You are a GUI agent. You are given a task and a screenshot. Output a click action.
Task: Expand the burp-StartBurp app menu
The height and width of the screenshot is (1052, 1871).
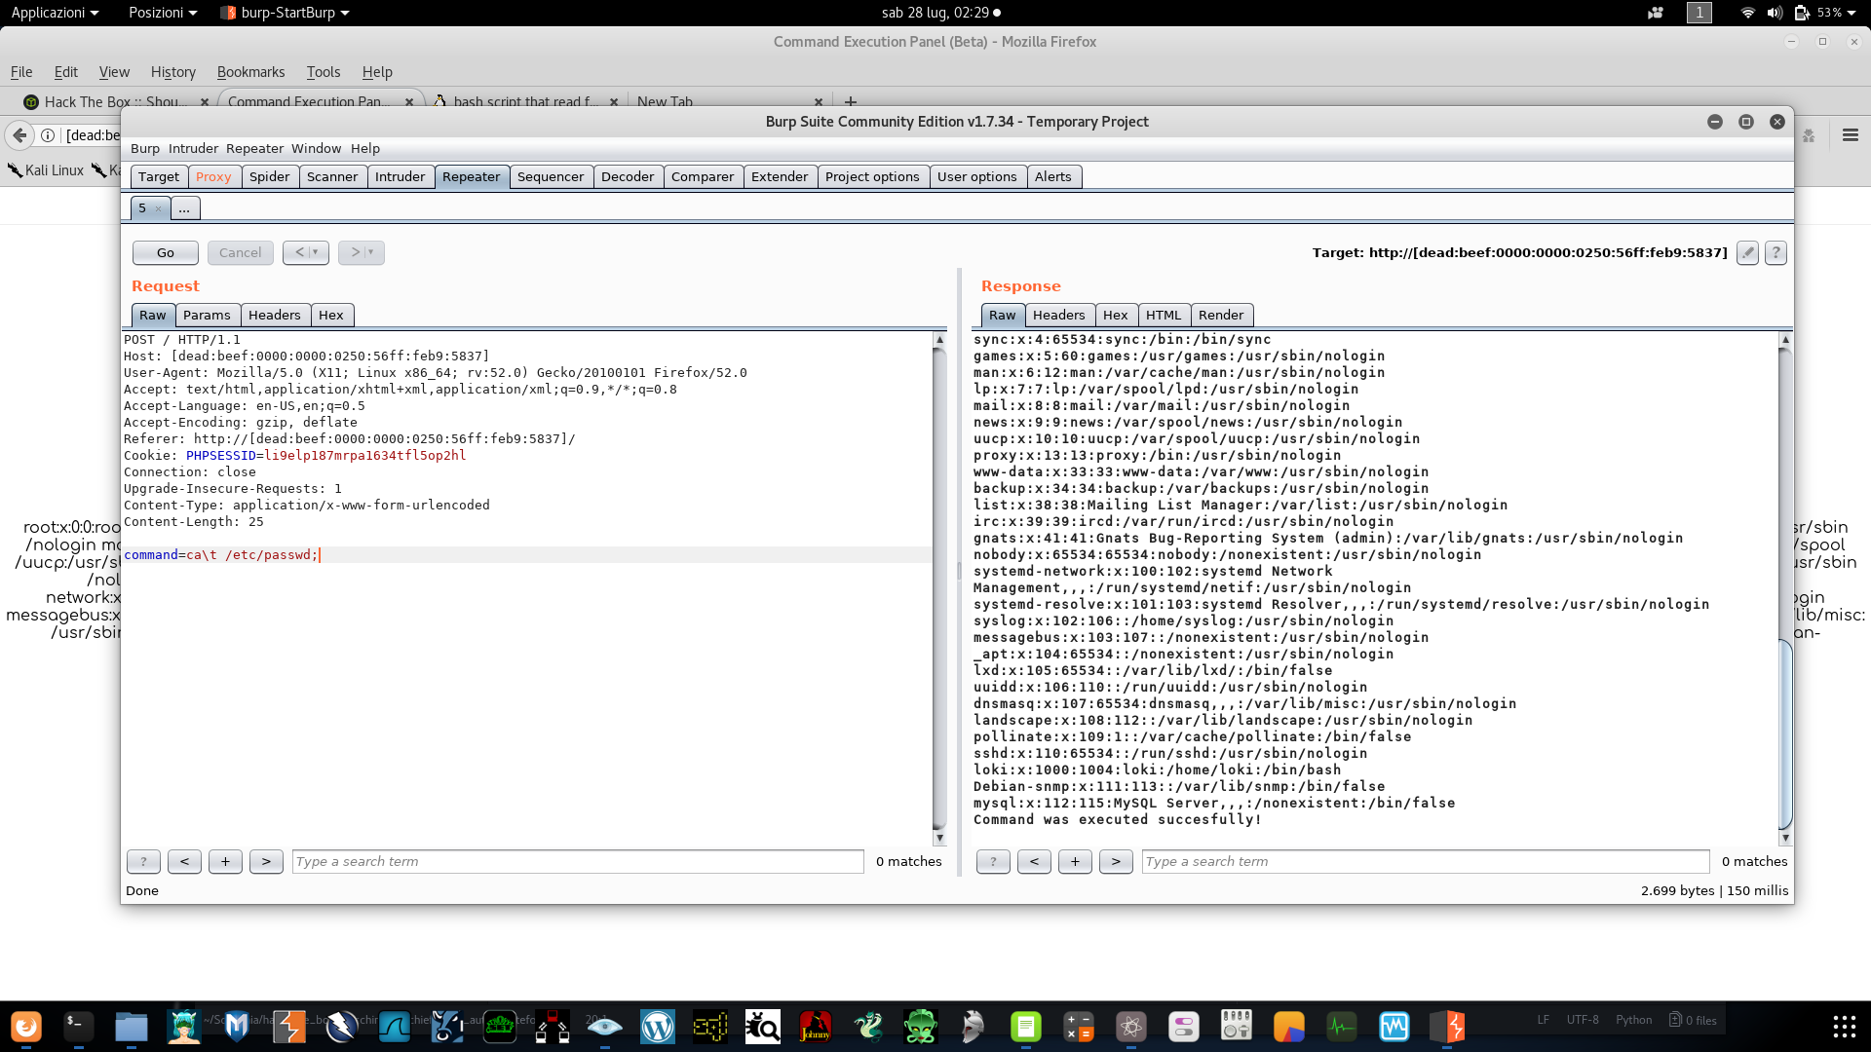(286, 13)
